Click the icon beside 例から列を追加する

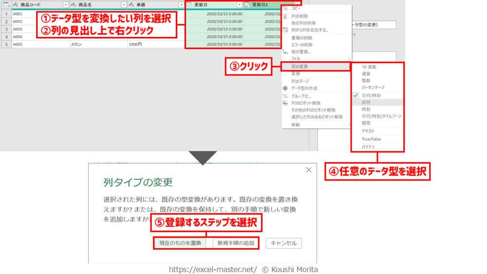285,30
